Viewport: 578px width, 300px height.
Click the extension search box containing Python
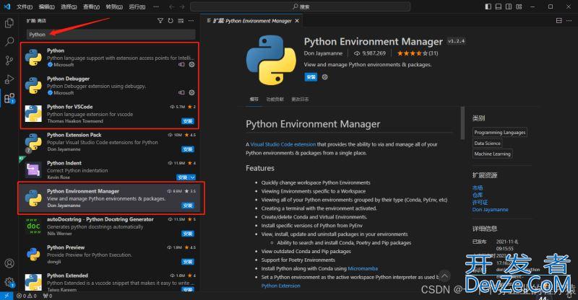tap(111, 34)
